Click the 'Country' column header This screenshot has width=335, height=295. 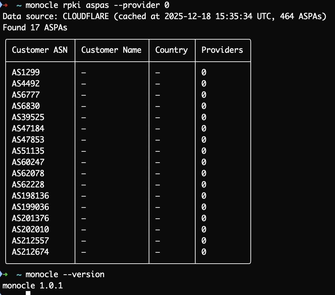click(171, 50)
